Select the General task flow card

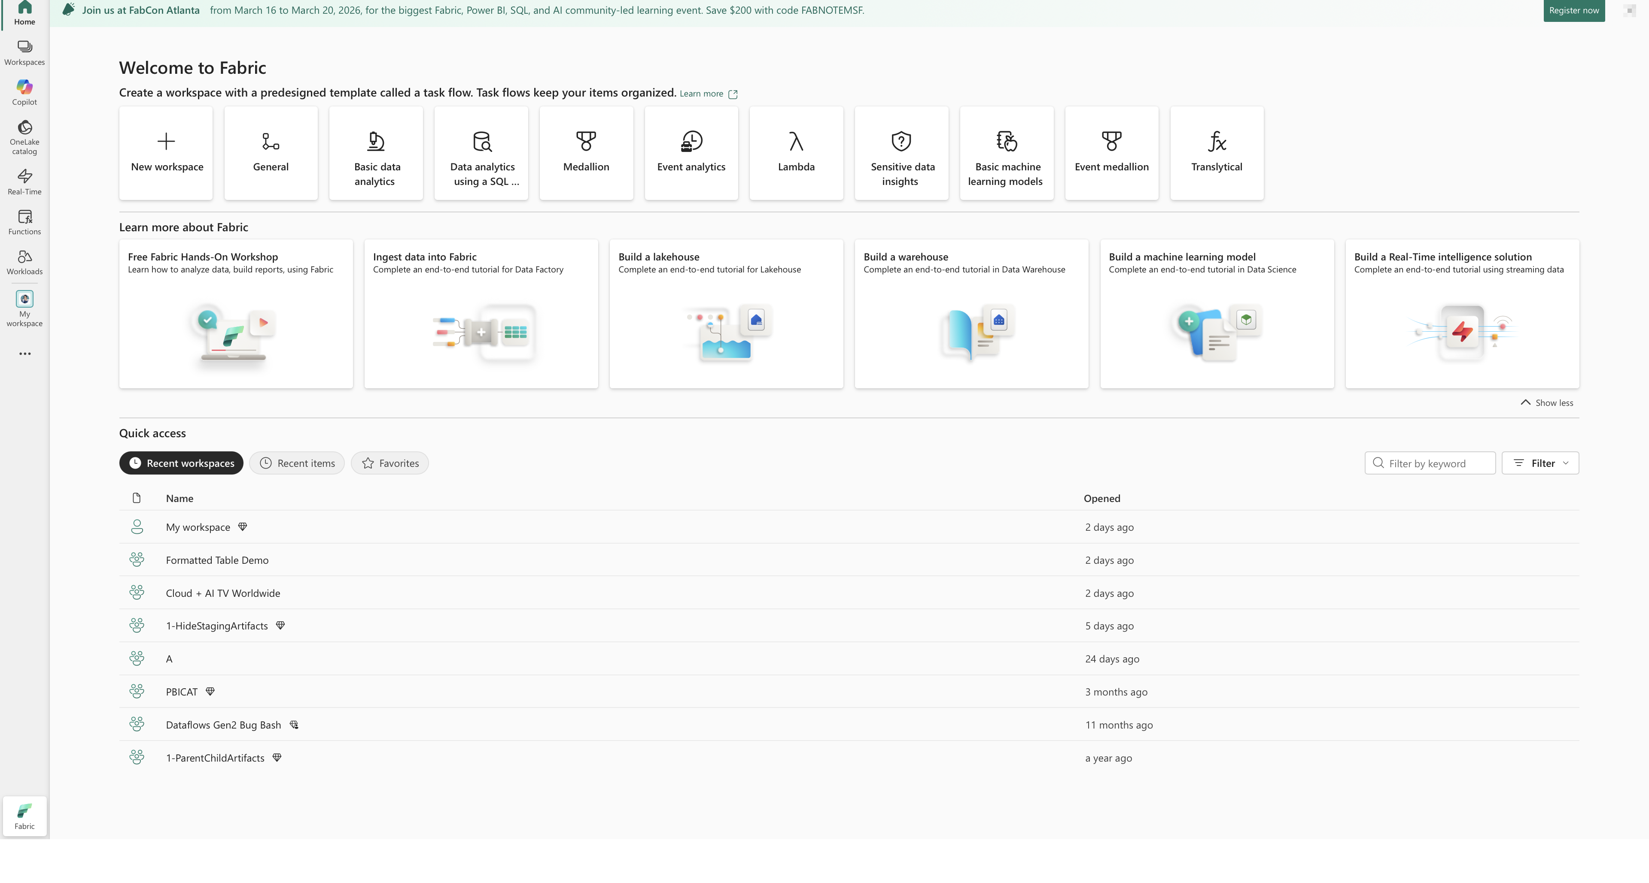click(271, 153)
